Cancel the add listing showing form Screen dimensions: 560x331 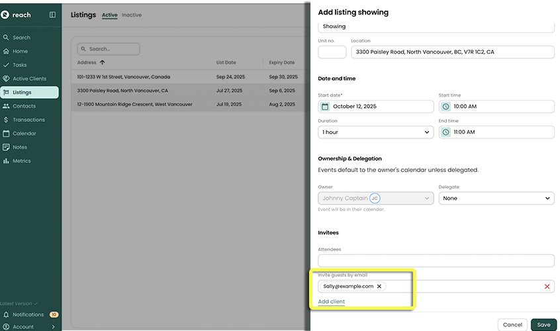click(512, 324)
